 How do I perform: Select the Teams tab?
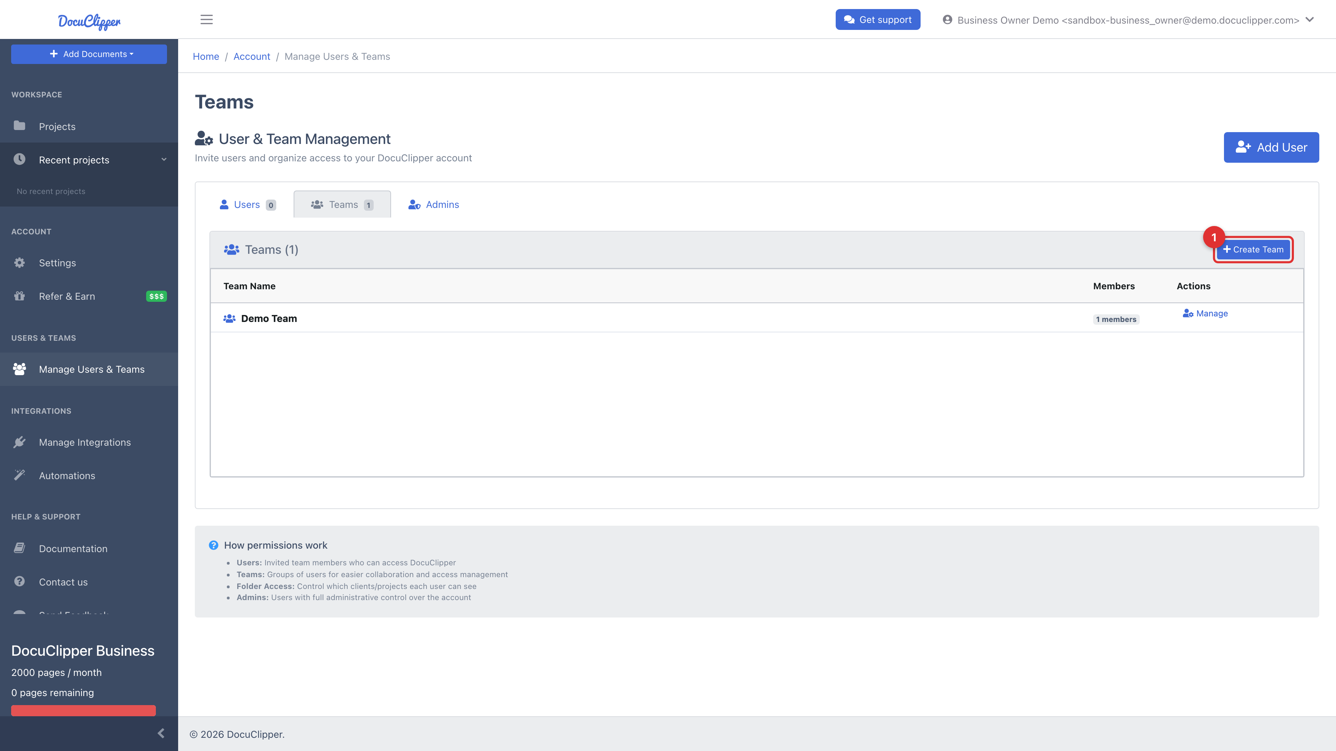point(342,205)
